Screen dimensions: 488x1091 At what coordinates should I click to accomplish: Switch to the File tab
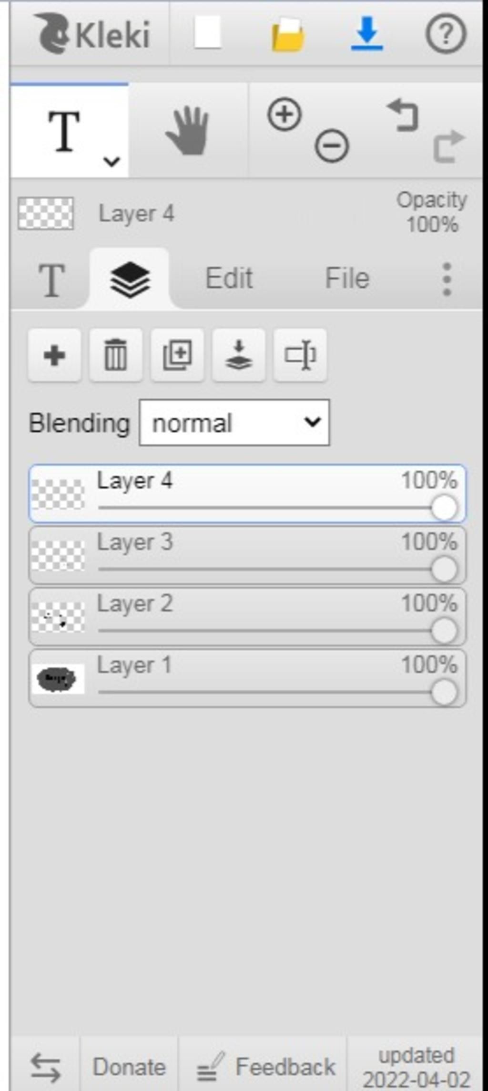tap(347, 278)
